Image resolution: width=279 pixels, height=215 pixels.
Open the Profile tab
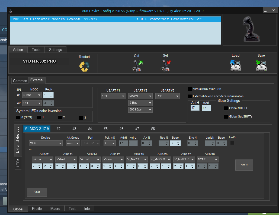(x=37, y=209)
